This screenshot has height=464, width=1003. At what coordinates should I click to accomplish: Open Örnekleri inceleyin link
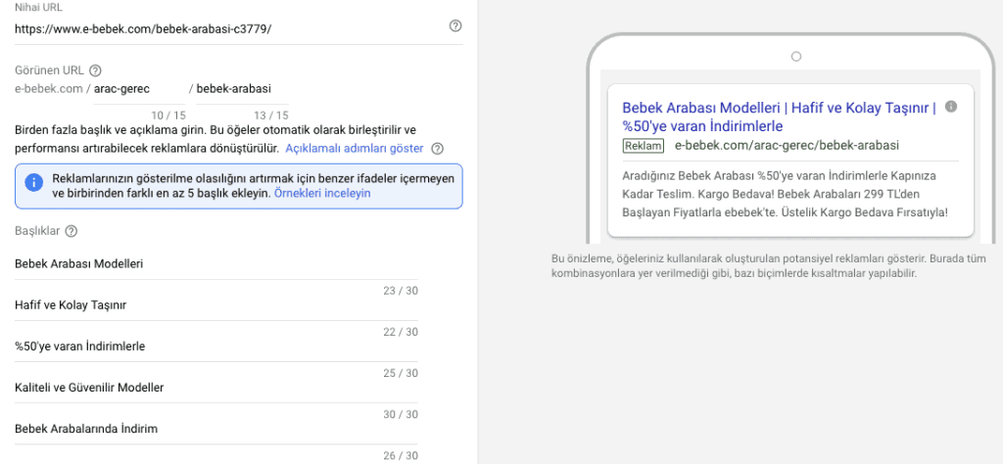pyautogui.click(x=321, y=194)
